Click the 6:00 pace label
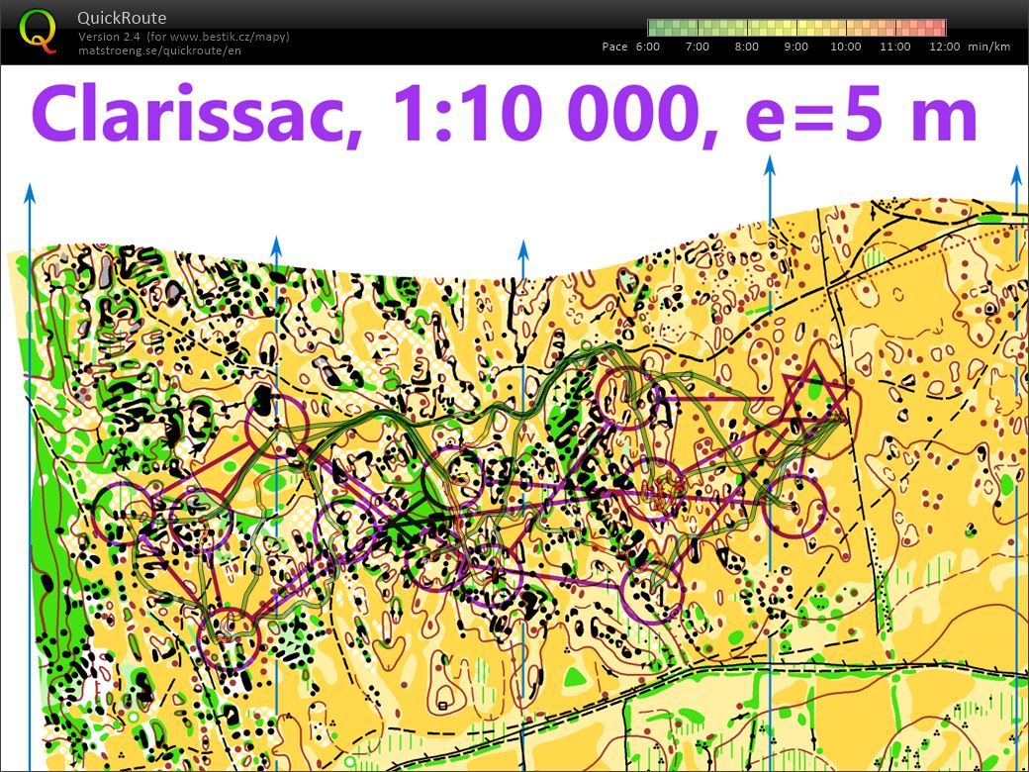The image size is (1029, 772). [x=647, y=47]
